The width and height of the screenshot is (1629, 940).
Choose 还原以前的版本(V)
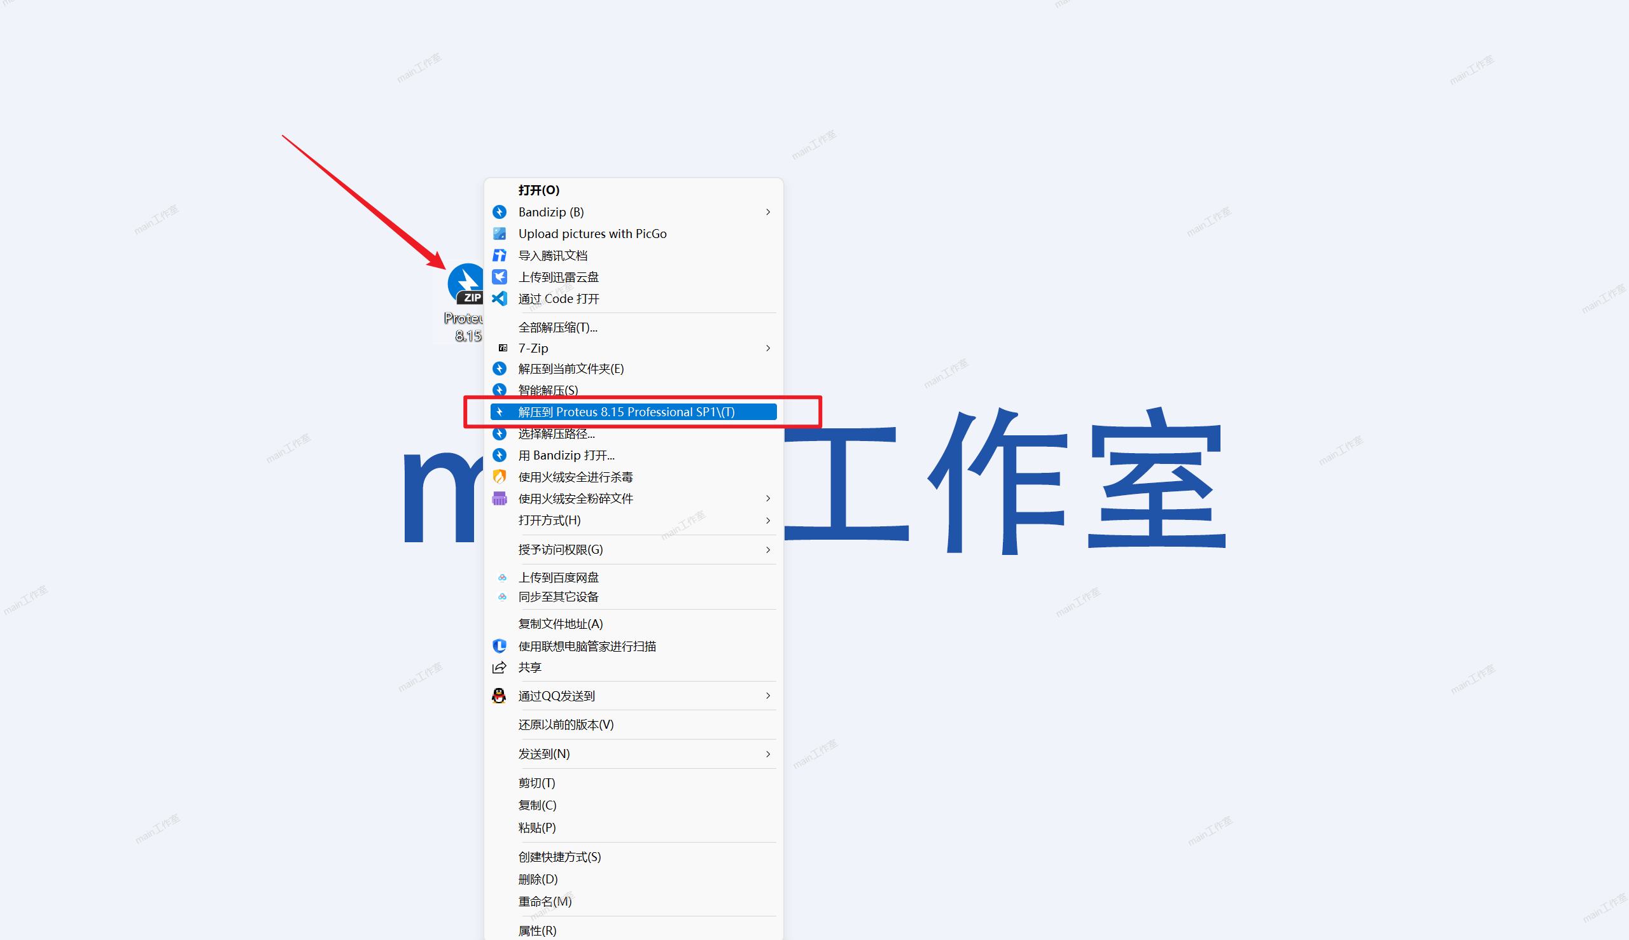(633, 724)
